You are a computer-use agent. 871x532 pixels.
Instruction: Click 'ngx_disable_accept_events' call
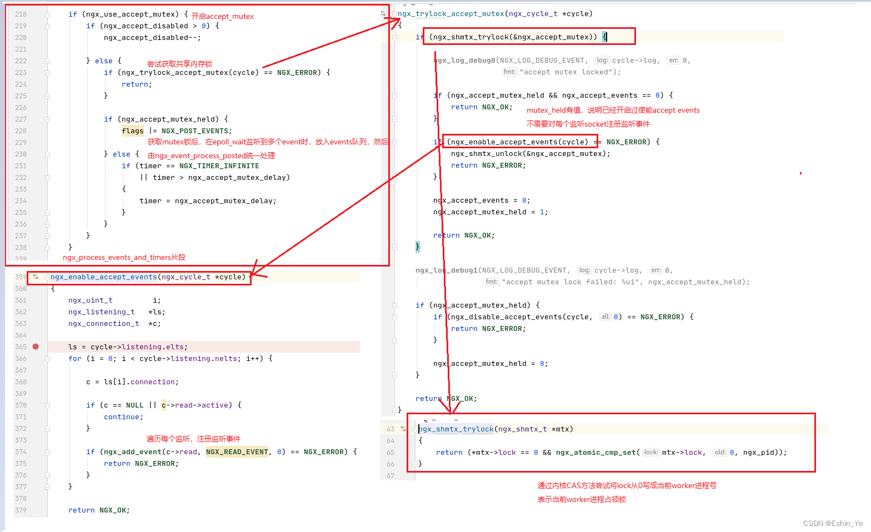point(506,317)
